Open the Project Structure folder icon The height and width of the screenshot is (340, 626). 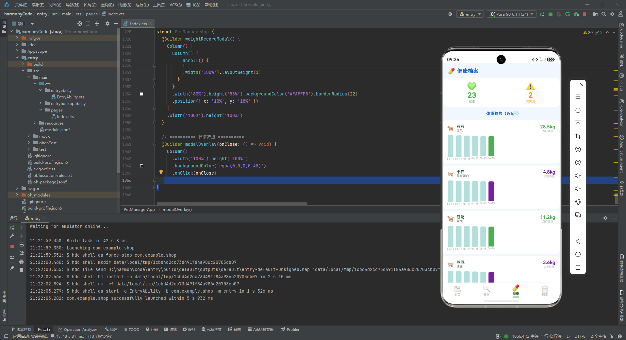(x=595, y=14)
